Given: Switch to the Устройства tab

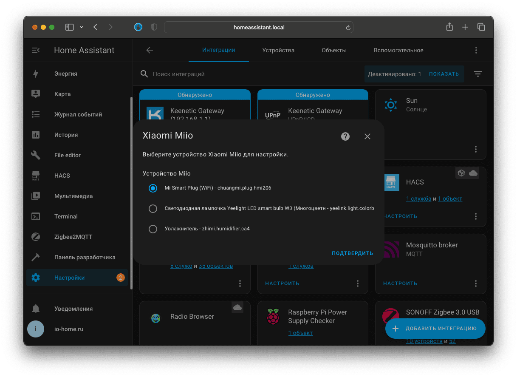Looking at the screenshot, I should tap(278, 50).
